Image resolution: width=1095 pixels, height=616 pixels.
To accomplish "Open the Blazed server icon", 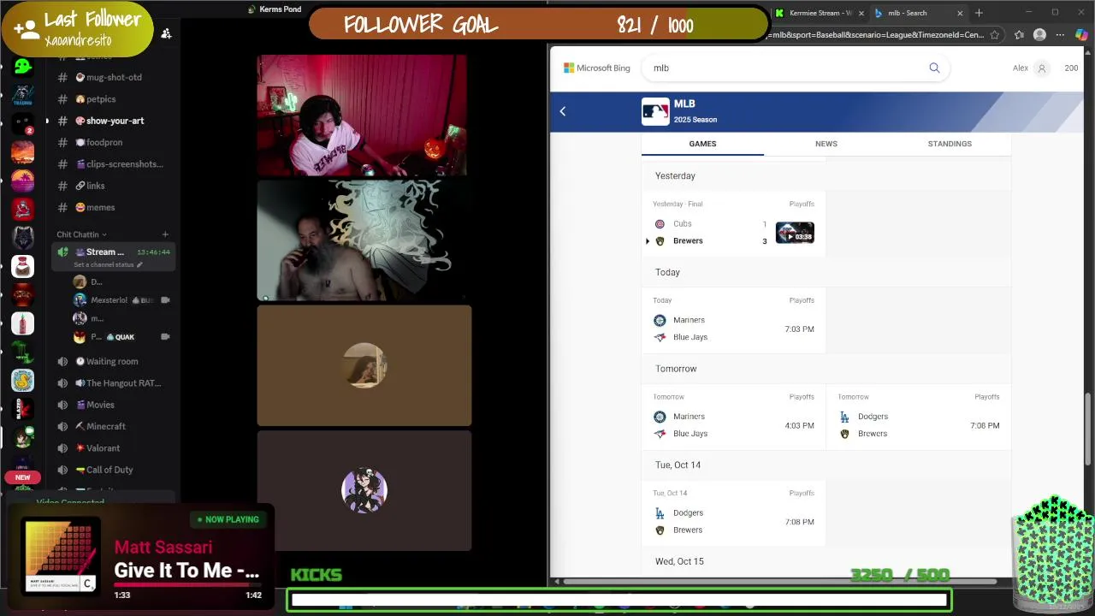I will click(x=23, y=409).
